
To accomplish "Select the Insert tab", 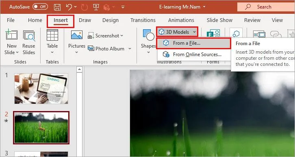I will (x=61, y=21).
